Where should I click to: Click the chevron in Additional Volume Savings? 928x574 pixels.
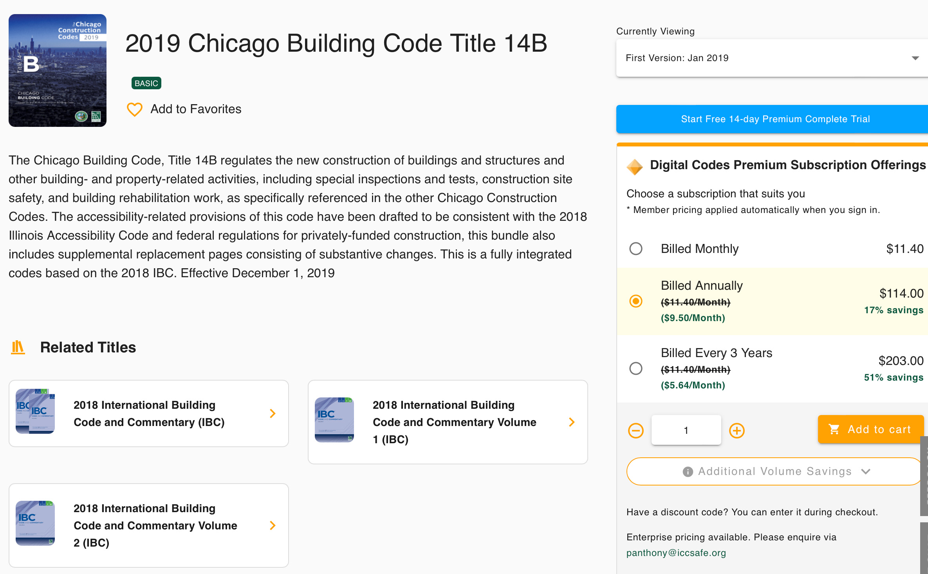(866, 472)
